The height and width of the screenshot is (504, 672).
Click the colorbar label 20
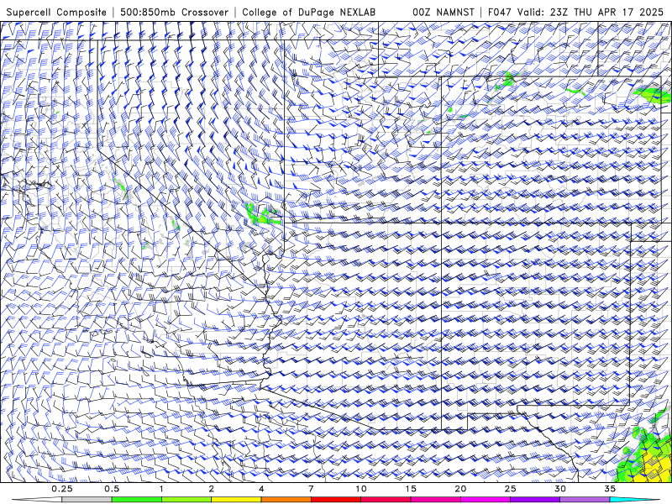coord(460,489)
